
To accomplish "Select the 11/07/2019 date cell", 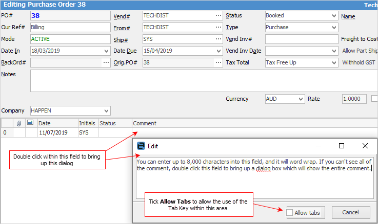I will click(x=58, y=132).
